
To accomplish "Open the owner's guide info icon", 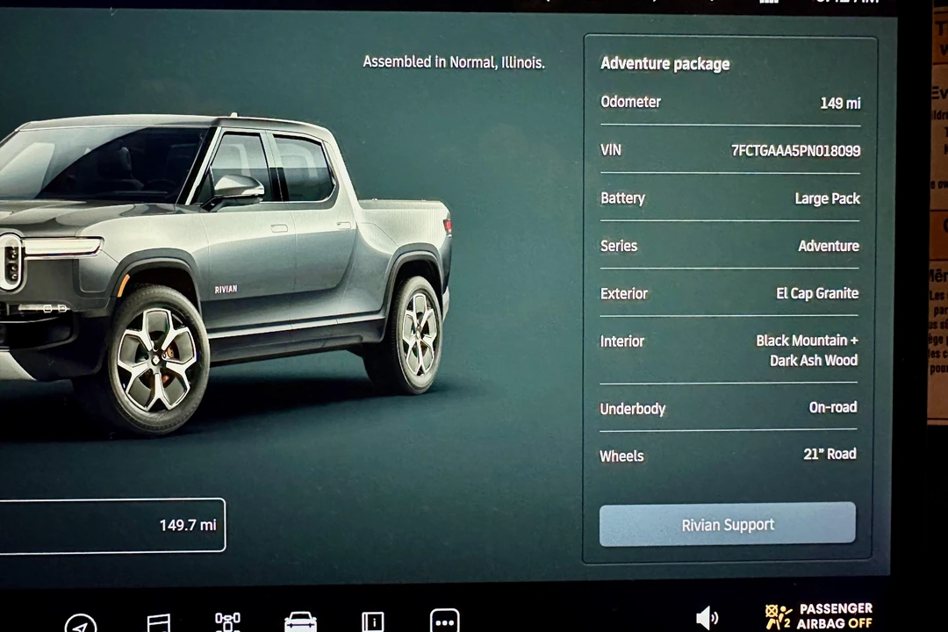I will coord(373,622).
